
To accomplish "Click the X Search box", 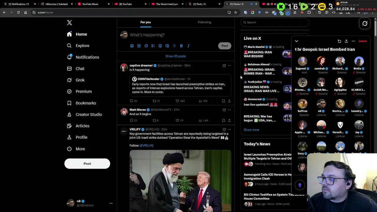I will tap(275, 22).
